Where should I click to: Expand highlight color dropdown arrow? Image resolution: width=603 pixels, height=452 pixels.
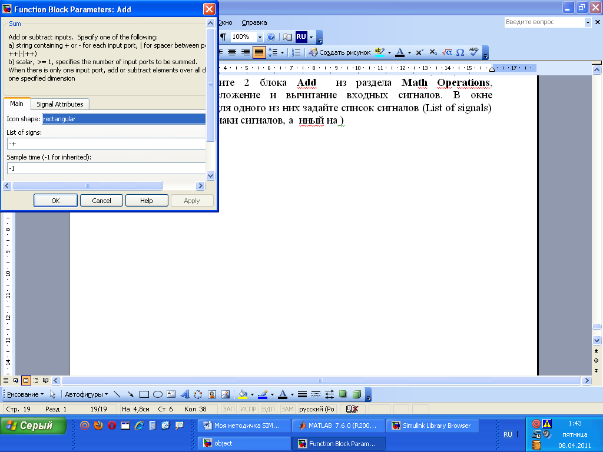(x=389, y=52)
